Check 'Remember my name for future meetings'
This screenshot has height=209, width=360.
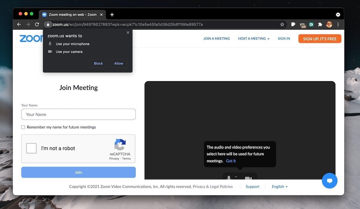[23, 127]
